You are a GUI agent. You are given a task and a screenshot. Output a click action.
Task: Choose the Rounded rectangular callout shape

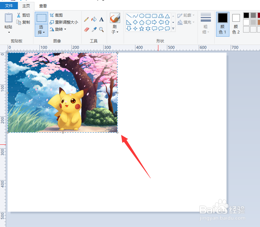(154, 29)
